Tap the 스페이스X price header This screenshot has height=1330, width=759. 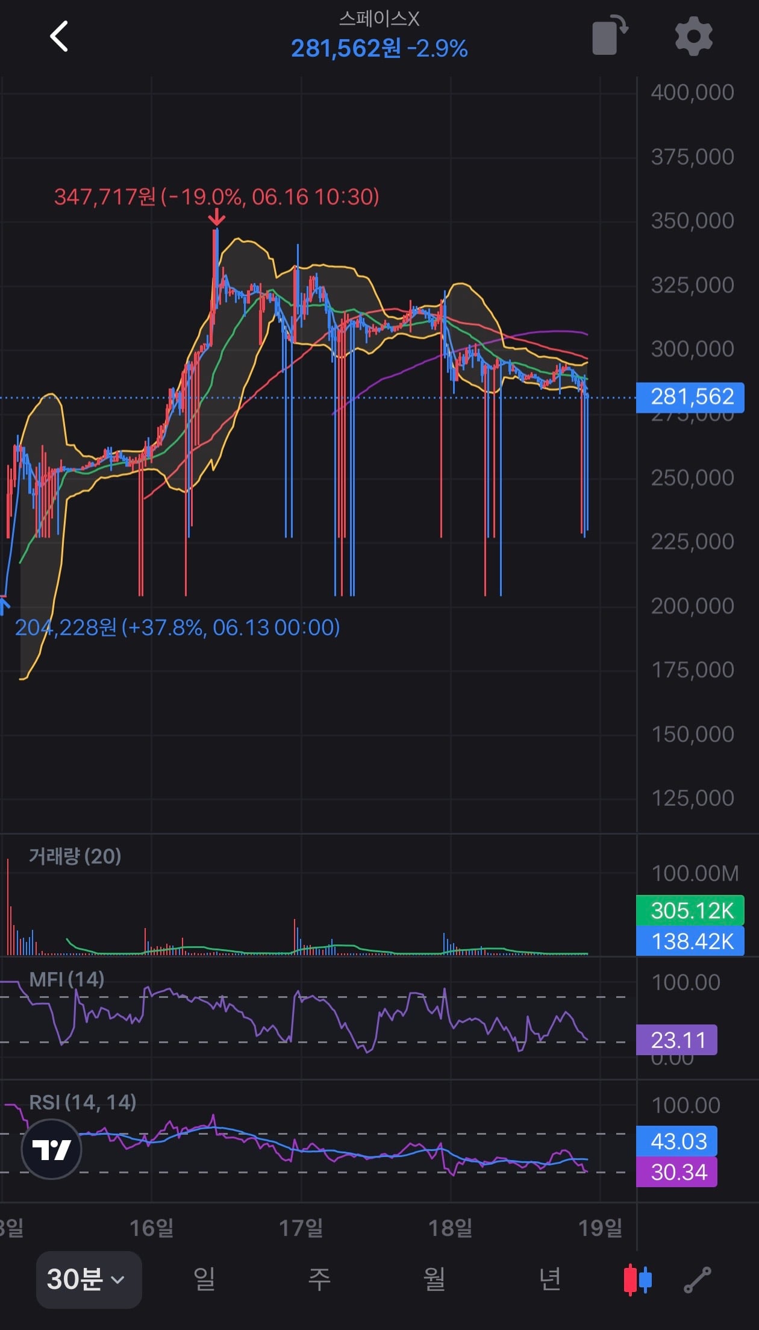coord(379,35)
